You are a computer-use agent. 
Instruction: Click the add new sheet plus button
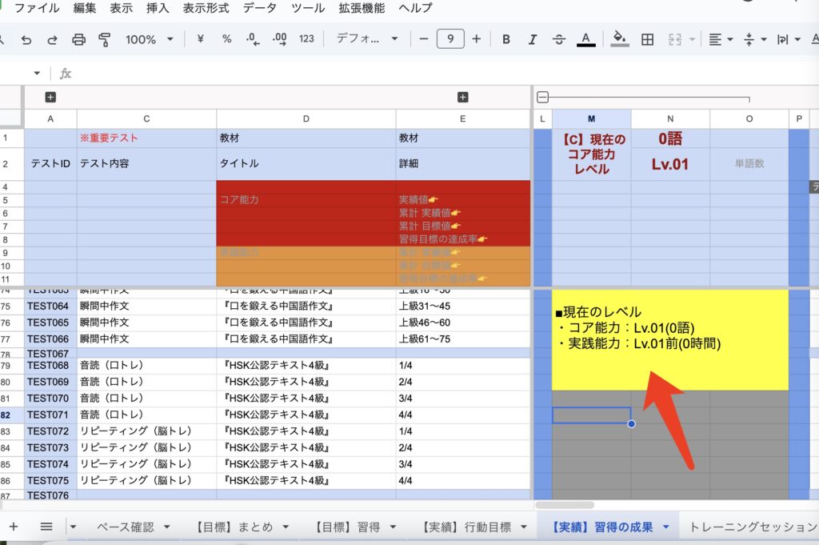13,527
